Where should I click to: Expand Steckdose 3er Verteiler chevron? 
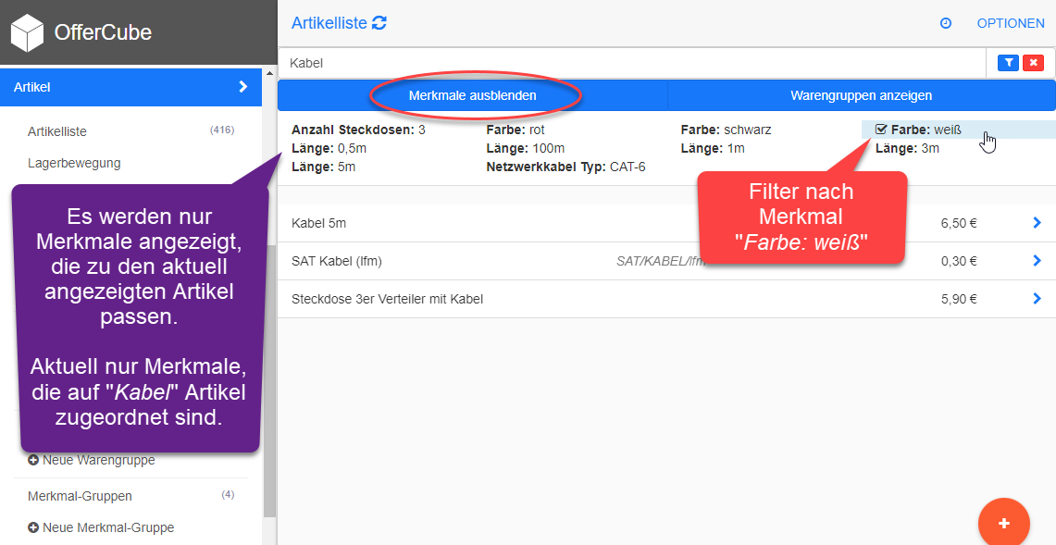[1037, 299]
